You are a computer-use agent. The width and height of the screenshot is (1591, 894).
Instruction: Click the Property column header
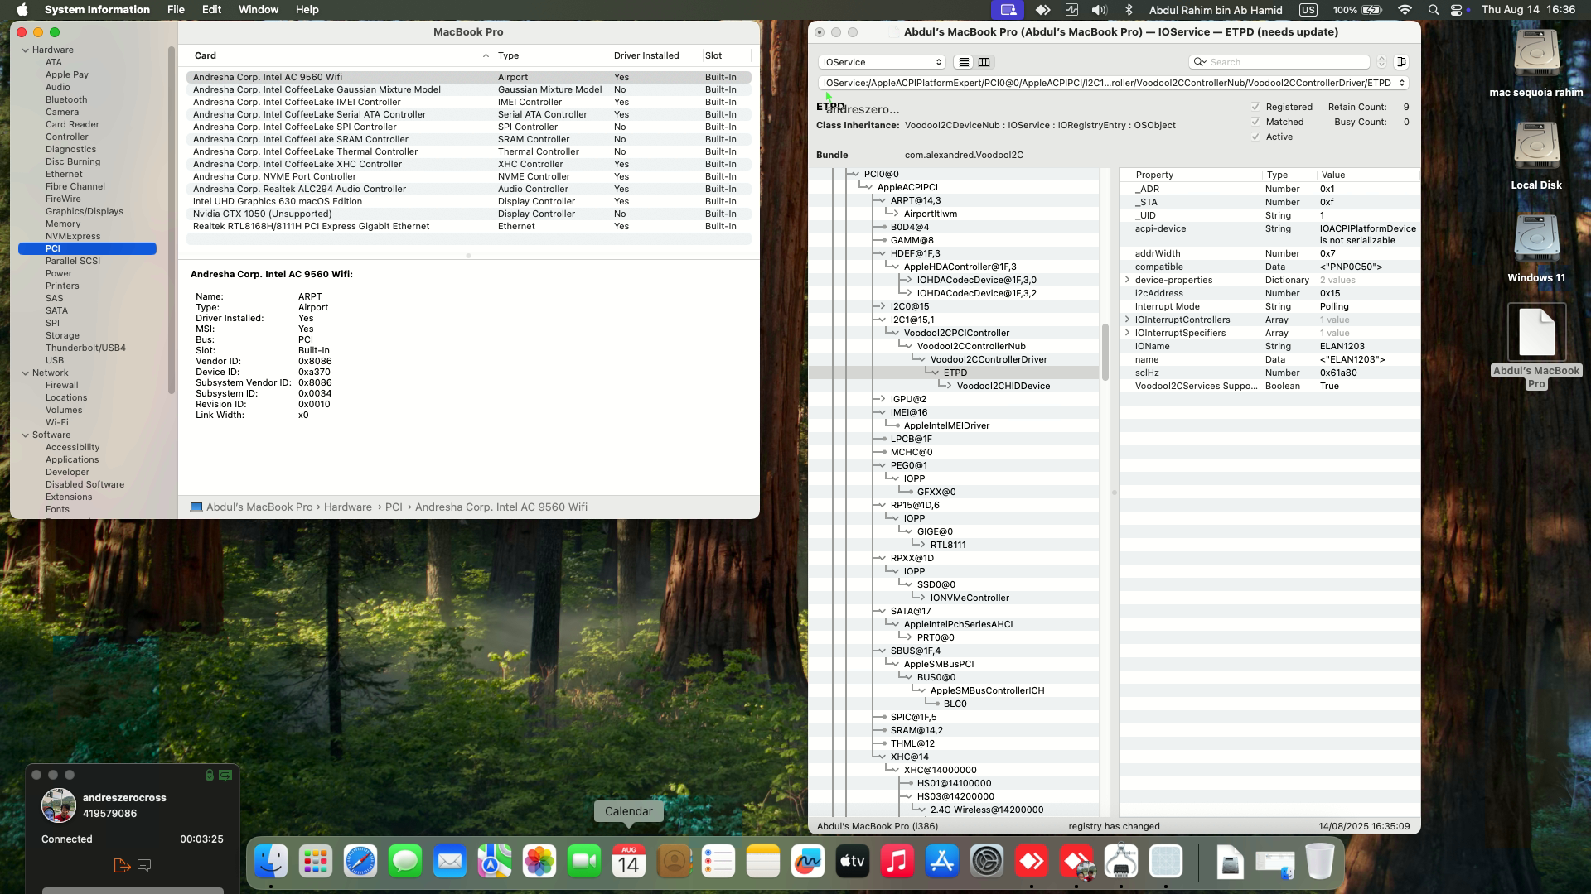(1191, 175)
